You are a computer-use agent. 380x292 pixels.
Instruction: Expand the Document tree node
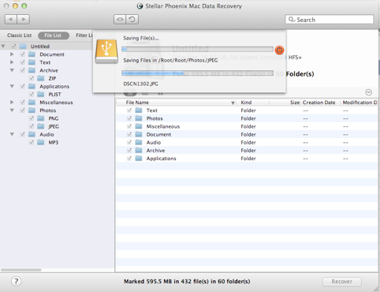click(12, 54)
